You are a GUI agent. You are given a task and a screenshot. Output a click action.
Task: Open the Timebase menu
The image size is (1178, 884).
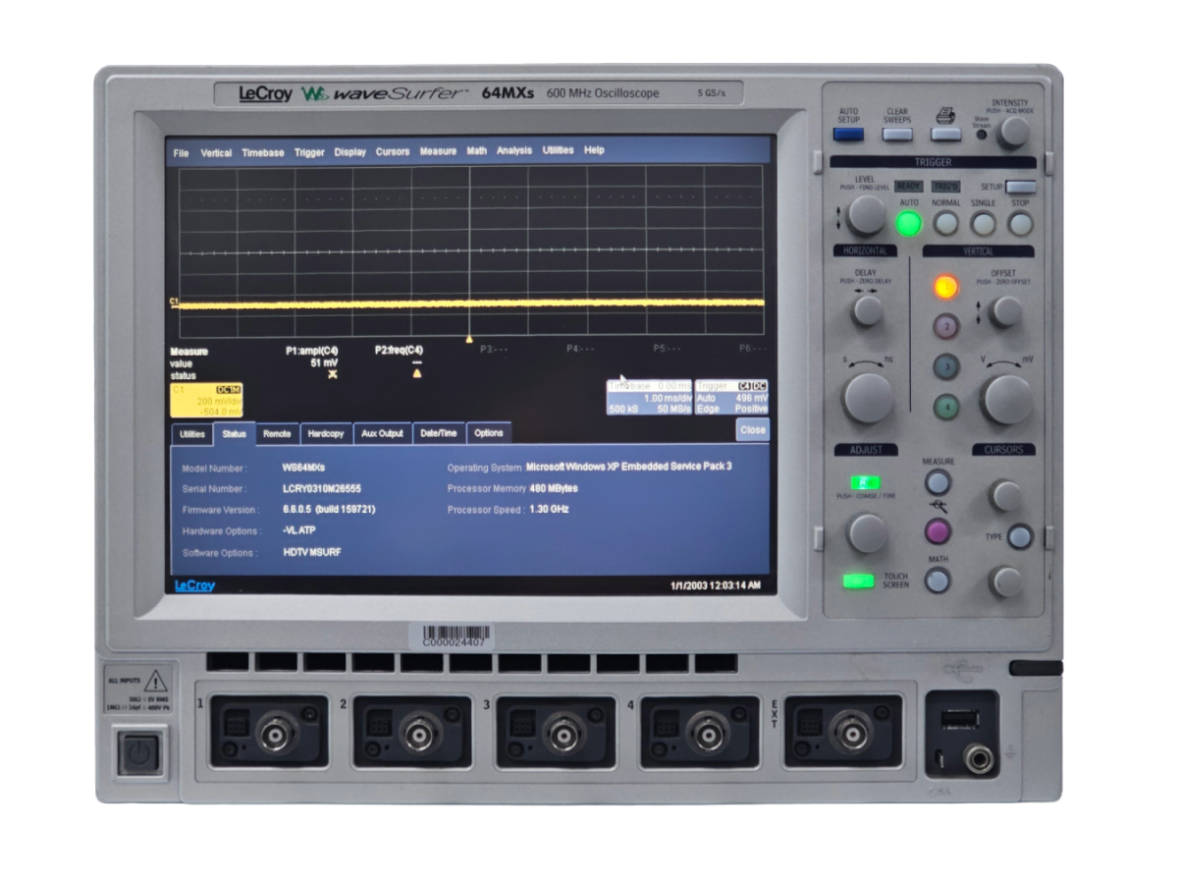(x=263, y=152)
